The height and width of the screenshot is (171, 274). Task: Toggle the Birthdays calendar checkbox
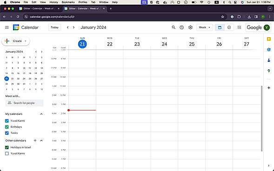pos(7,127)
